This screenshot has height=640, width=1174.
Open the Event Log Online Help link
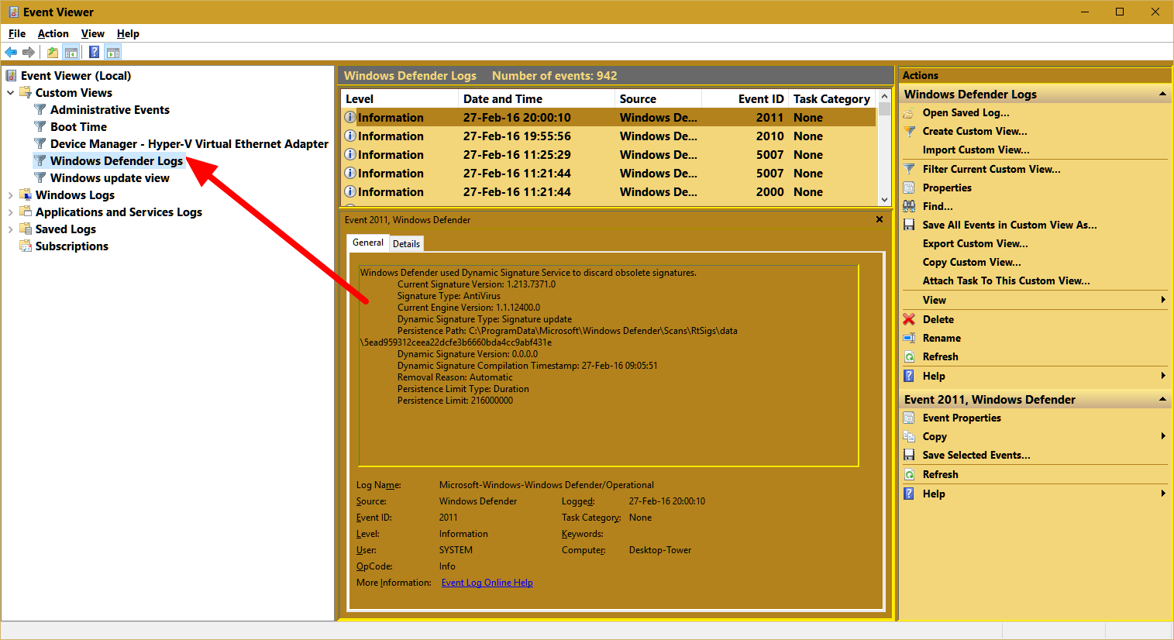(487, 583)
